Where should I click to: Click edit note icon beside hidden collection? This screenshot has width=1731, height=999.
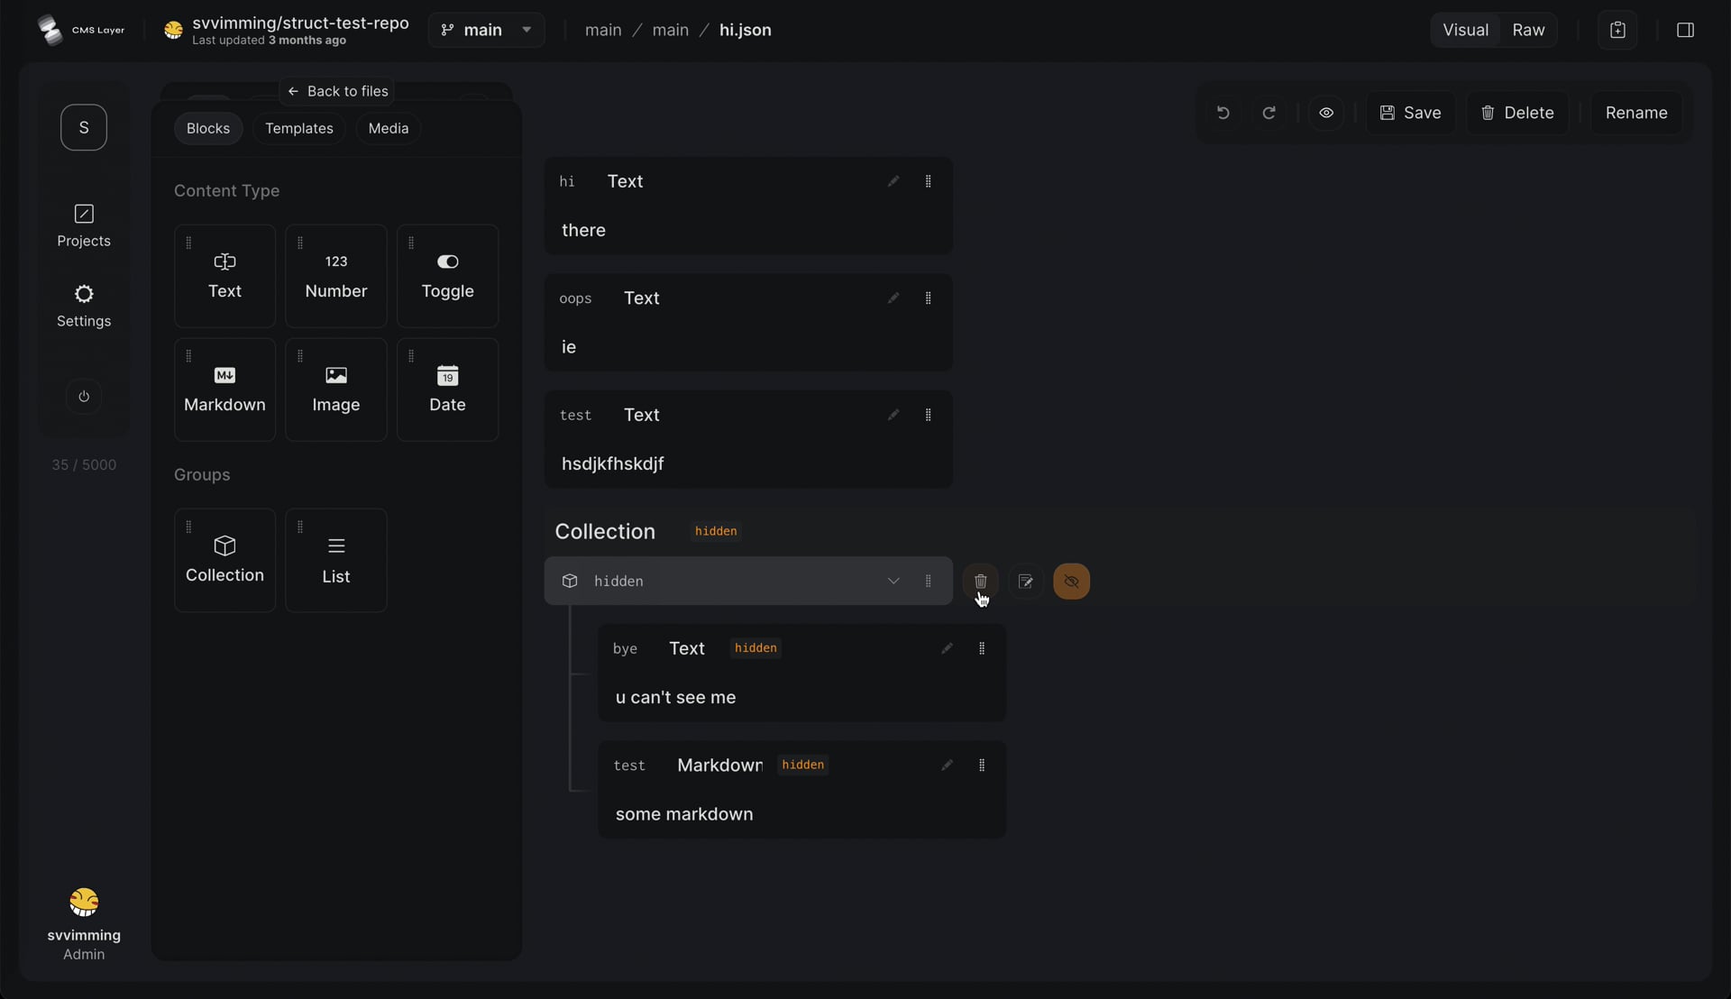1026,582
